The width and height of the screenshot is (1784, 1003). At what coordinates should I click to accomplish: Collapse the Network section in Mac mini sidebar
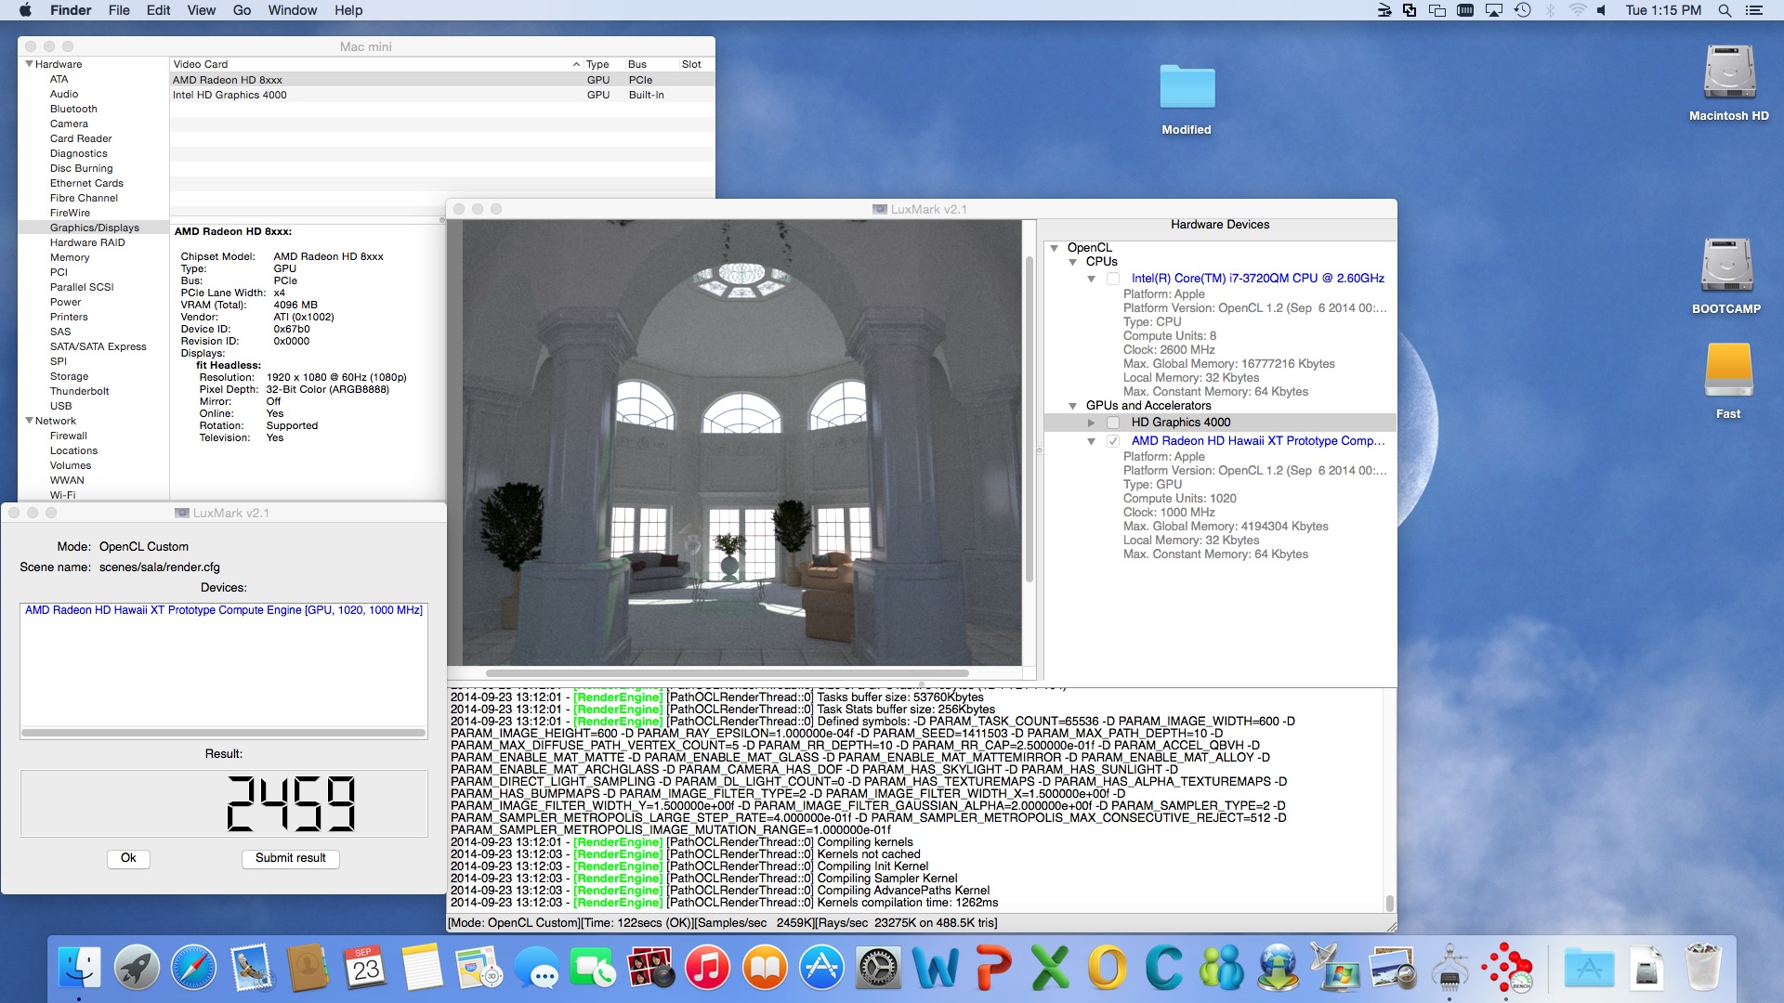(x=30, y=421)
